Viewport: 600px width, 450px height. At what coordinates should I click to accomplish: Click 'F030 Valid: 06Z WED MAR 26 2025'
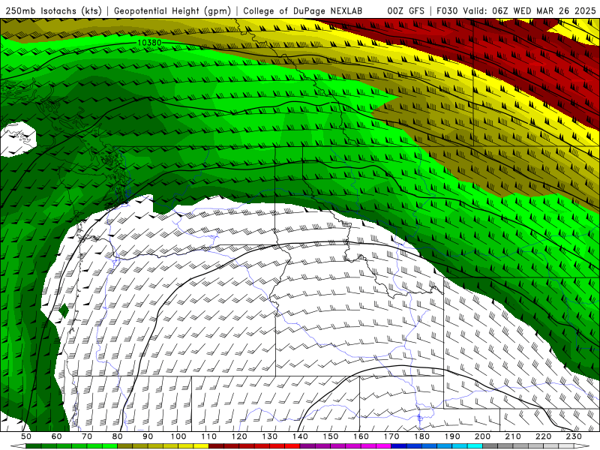click(516, 10)
